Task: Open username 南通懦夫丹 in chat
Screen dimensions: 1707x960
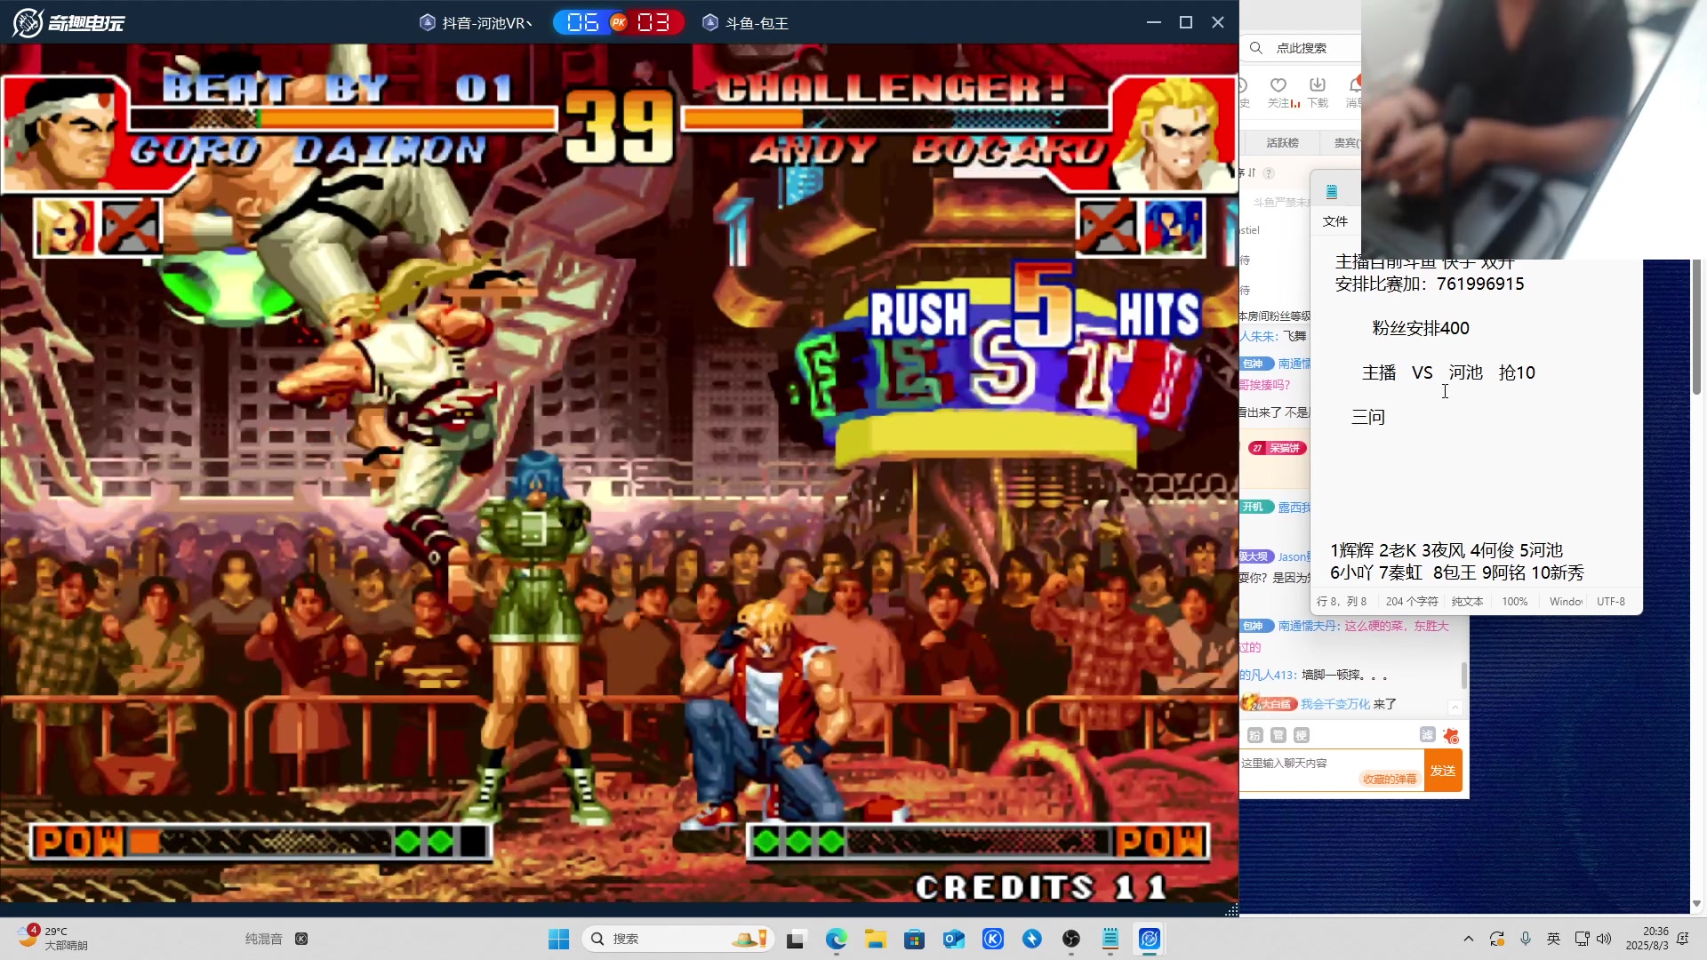Action: pyautogui.click(x=1308, y=626)
